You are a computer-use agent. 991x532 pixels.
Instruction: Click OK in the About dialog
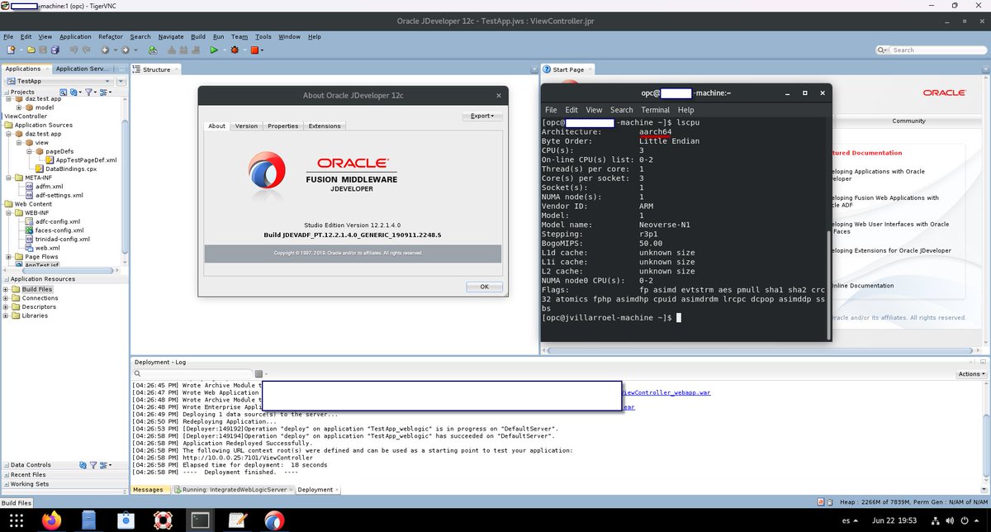[484, 287]
